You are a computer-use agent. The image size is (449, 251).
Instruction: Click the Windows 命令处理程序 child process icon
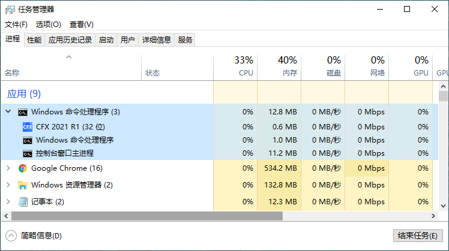click(x=28, y=140)
